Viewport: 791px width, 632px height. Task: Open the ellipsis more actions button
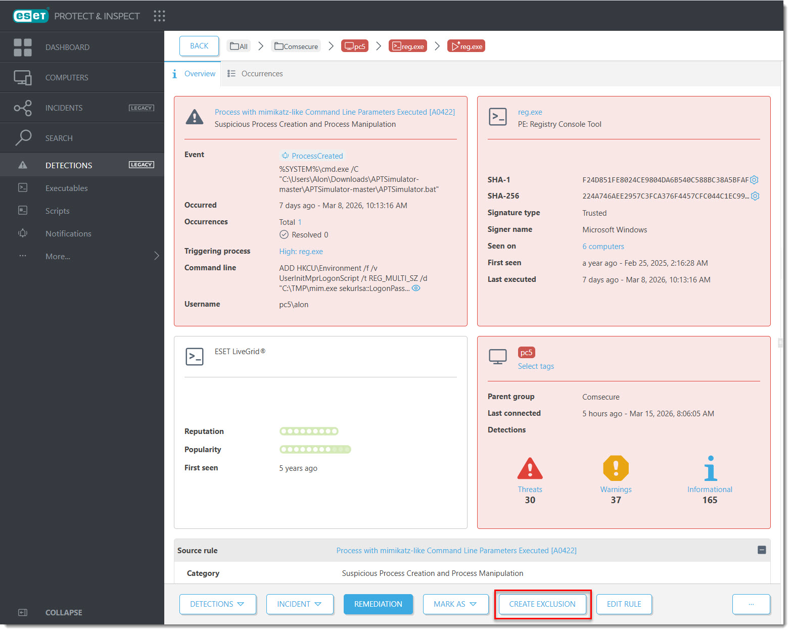(751, 604)
